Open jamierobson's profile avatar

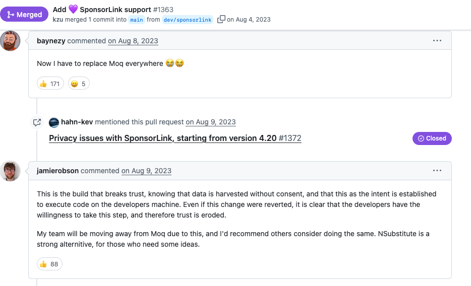(x=11, y=171)
